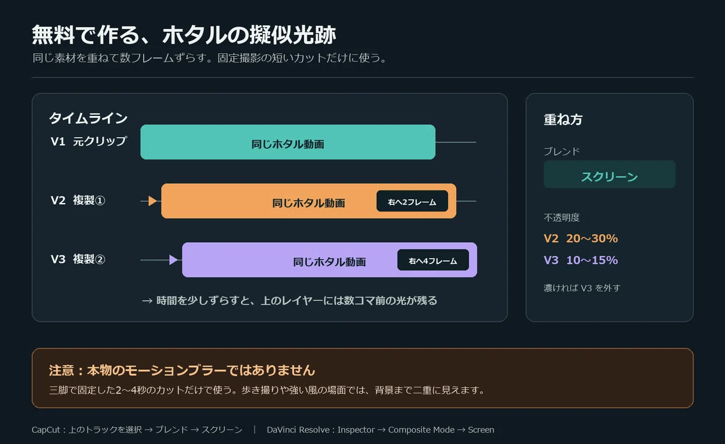Click the 重ね方 panel heading
Image resolution: width=725 pixels, height=444 pixels.
(x=563, y=120)
